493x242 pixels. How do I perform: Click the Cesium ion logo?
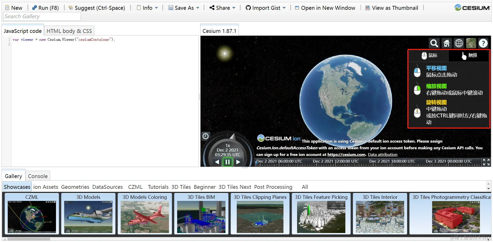click(279, 138)
